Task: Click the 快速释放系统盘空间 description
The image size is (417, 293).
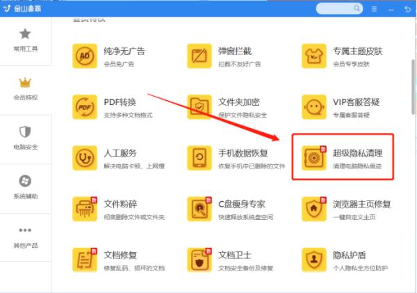Action: tap(246, 217)
